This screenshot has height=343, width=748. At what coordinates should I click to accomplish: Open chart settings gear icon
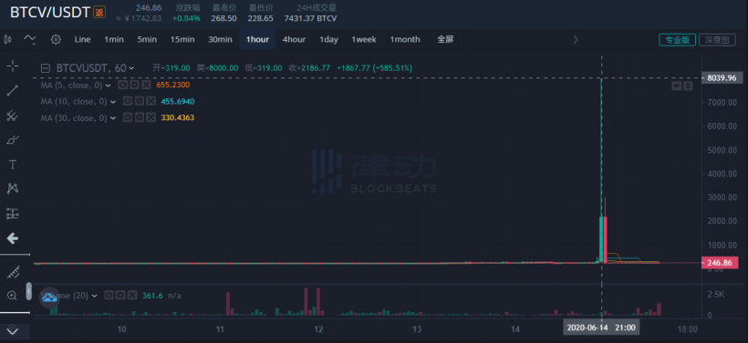pos(56,39)
